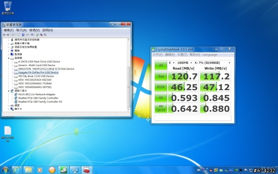Select Seagate FA GoFlex Pro USB Device

click(x=38, y=73)
